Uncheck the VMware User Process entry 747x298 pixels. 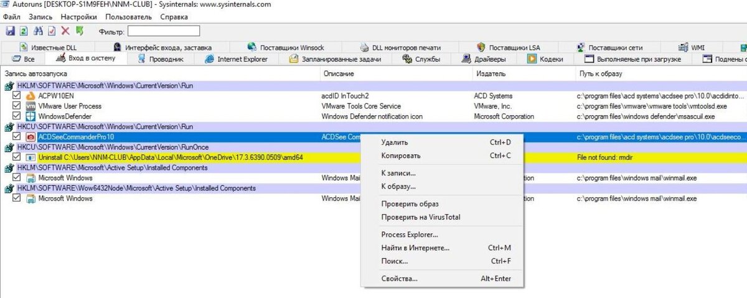(17, 106)
